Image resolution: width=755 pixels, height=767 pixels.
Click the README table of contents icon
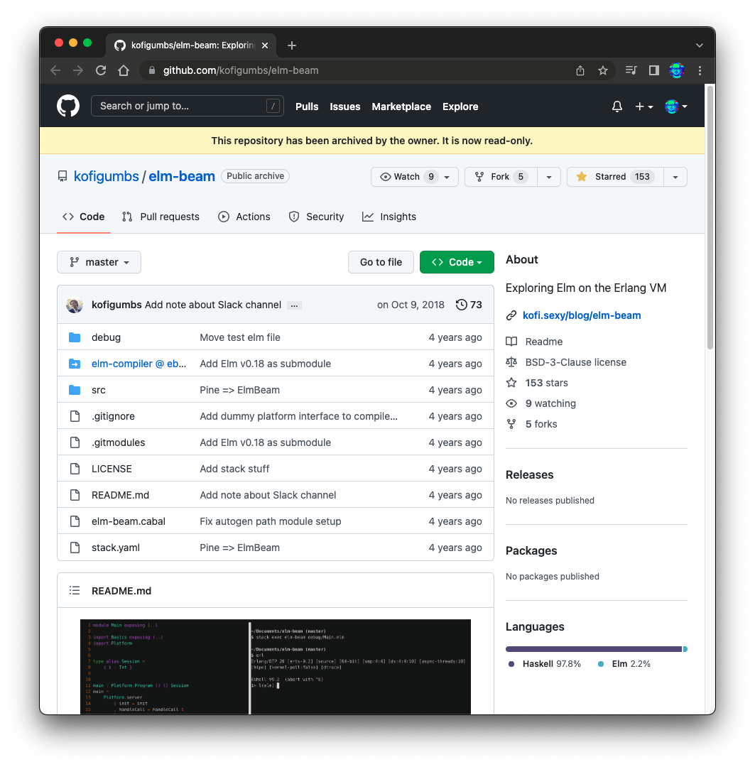pos(74,590)
